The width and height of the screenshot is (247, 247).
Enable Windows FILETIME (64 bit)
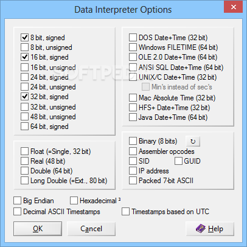tap(133, 47)
